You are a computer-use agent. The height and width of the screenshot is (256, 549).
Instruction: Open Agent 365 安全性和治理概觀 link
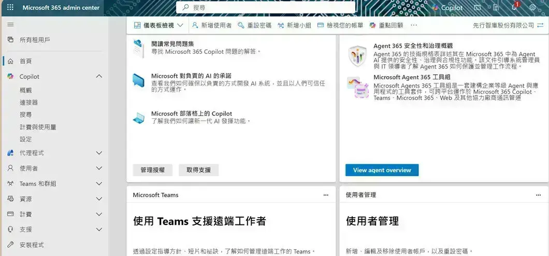point(413,46)
